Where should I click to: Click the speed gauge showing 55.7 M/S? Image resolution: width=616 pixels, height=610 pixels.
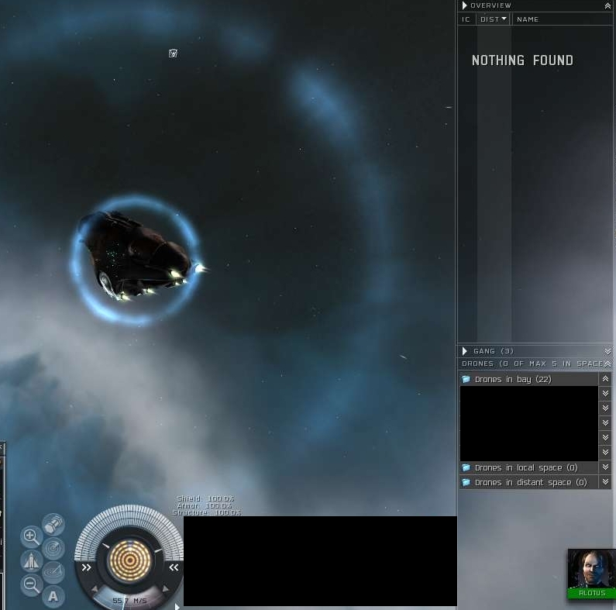[x=129, y=601]
